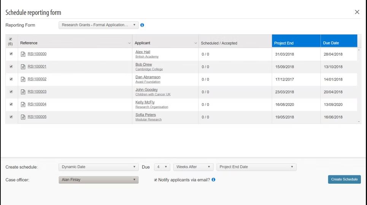
Task: Click the document icon beside RS\100000
Action: (x=23, y=54)
